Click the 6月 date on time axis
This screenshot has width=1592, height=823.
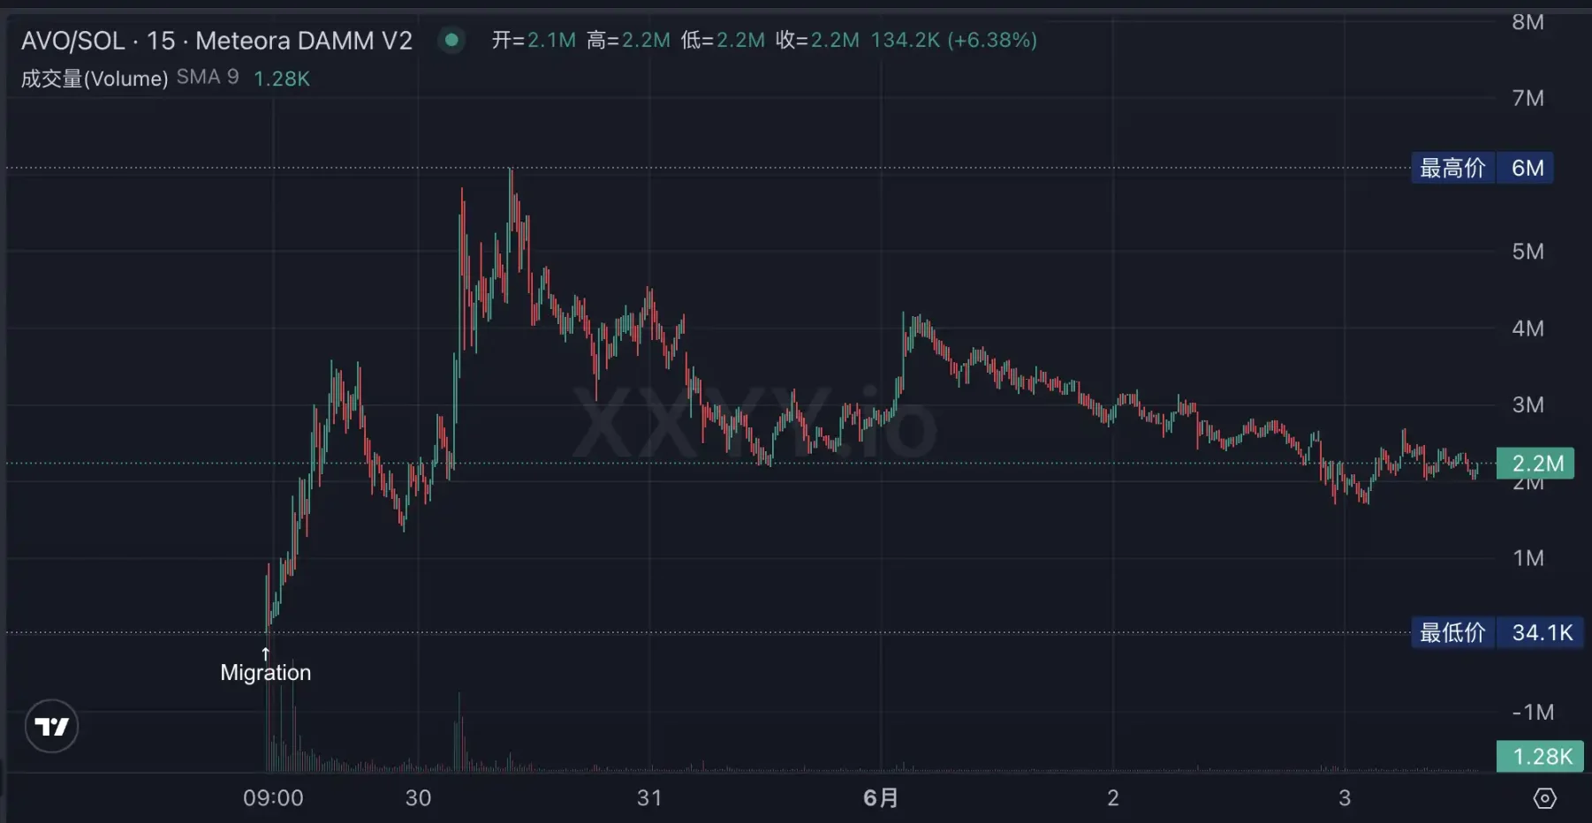[x=880, y=798]
